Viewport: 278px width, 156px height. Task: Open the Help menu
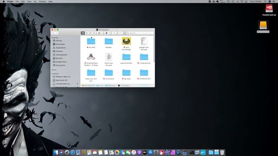(x=50, y=1)
